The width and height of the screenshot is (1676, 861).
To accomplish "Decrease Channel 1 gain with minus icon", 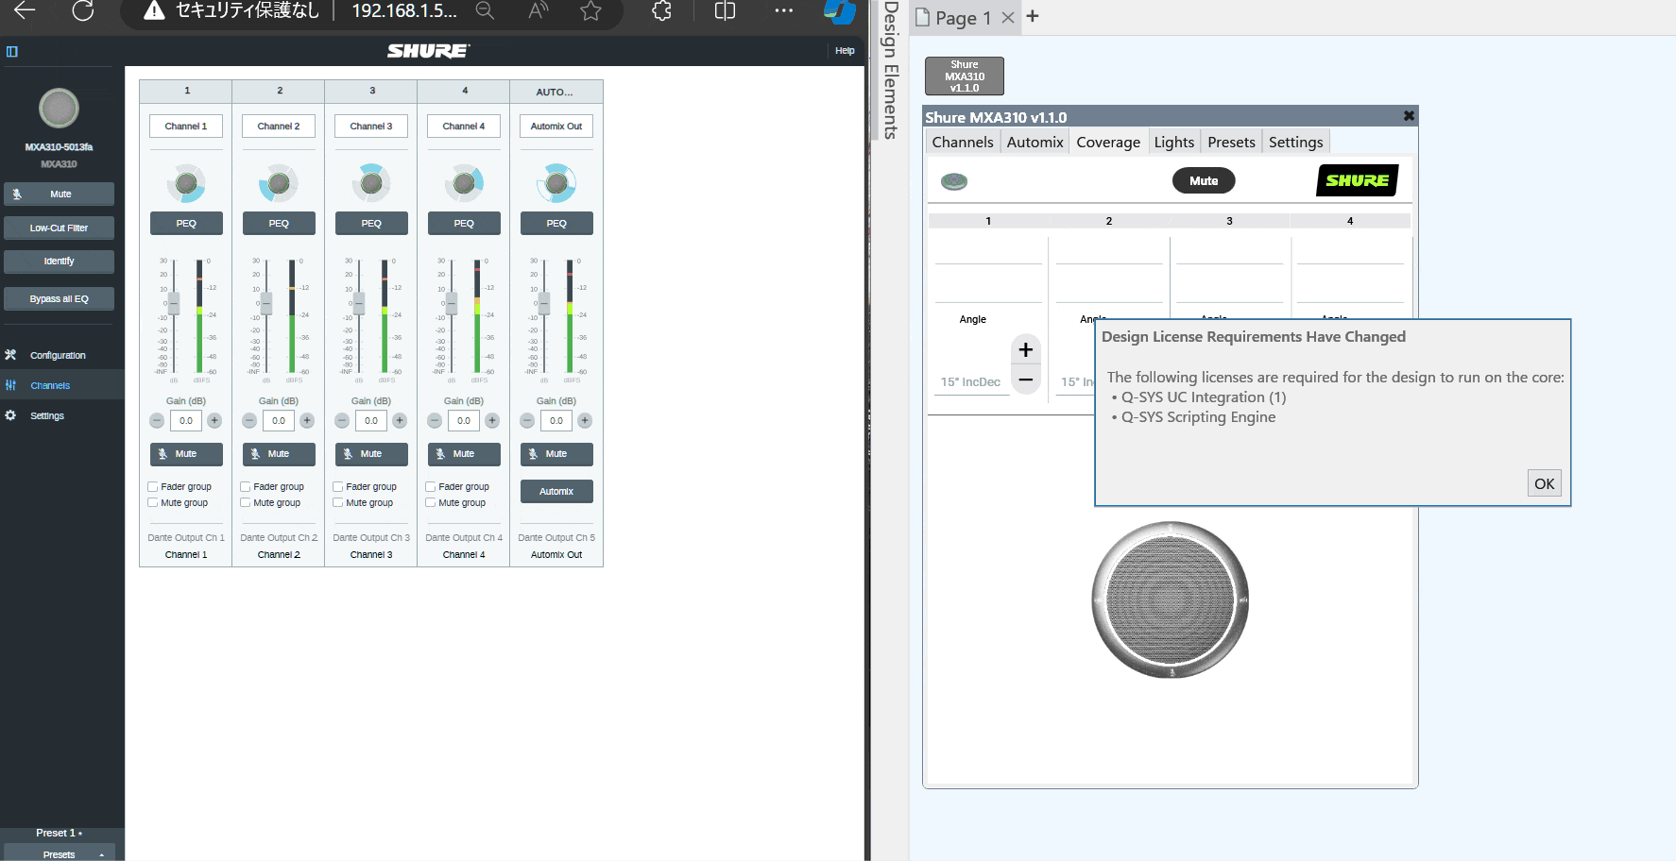I will pyautogui.click(x=157, y=420).
